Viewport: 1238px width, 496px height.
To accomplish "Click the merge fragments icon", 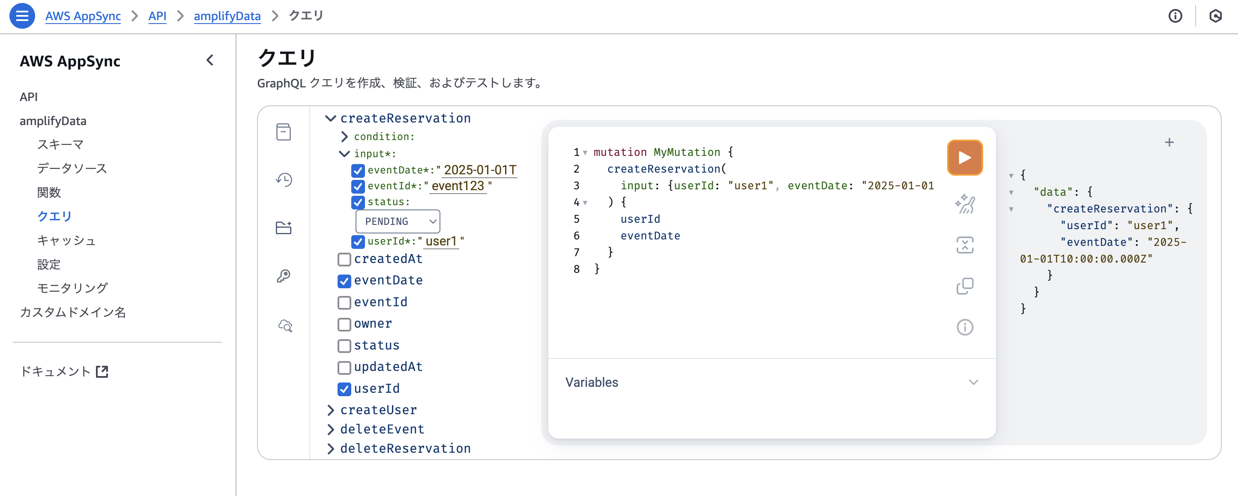I will point(964,245).
